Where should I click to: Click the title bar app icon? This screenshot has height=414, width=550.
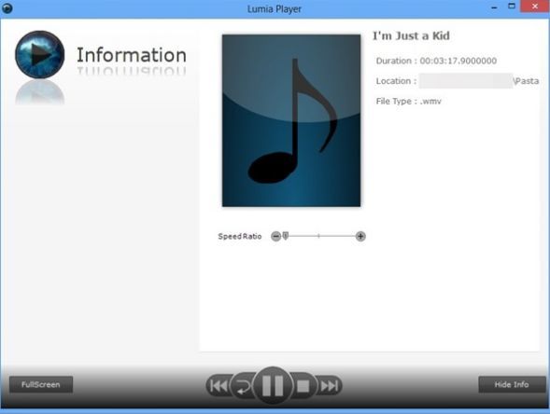point(7,8)
